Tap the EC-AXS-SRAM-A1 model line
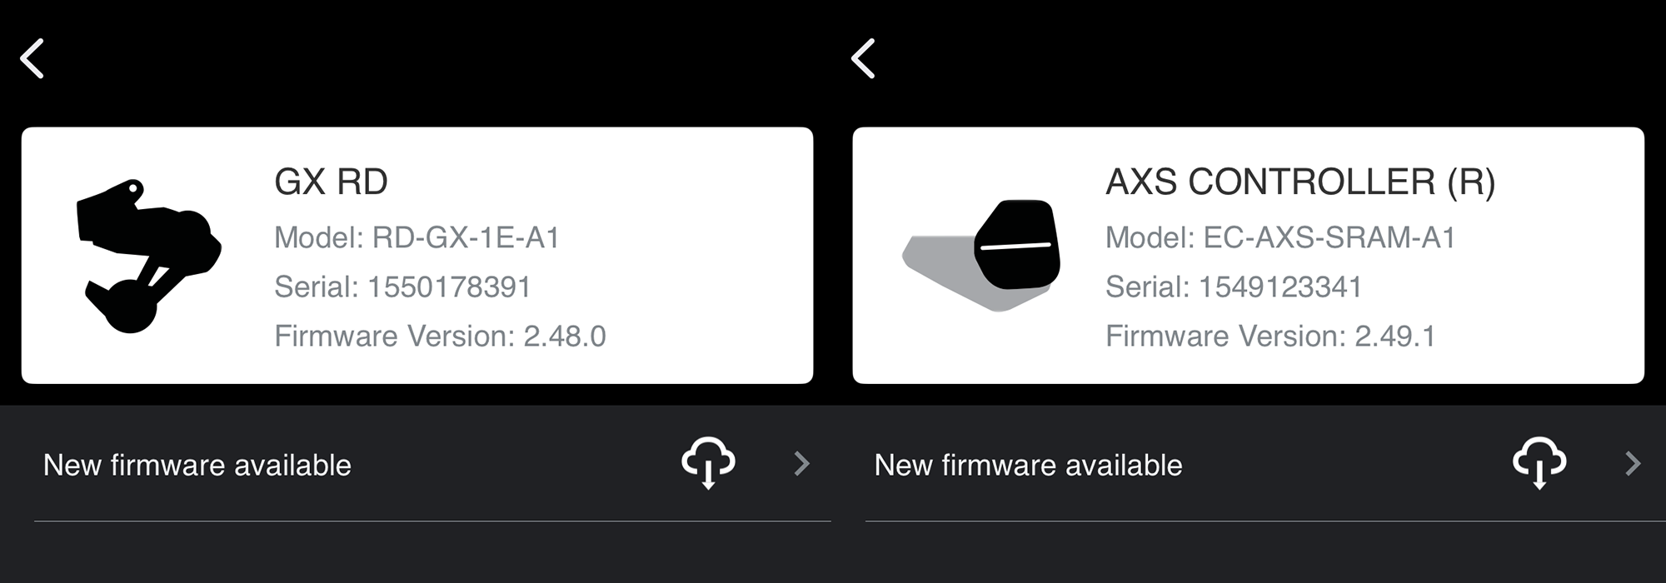This screenshot has width=1666, height=583. click(x=1280, y=237)
